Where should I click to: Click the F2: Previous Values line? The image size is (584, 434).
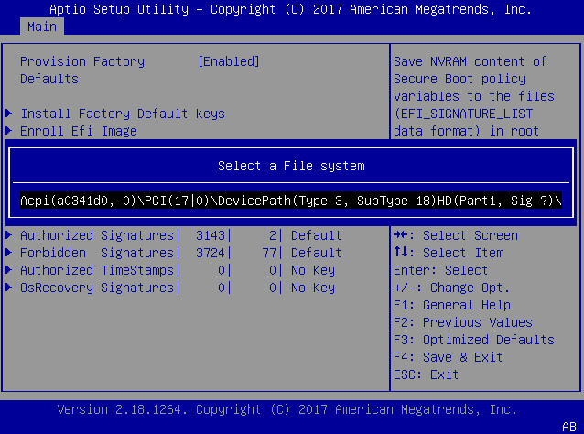(x=463, y=322)
